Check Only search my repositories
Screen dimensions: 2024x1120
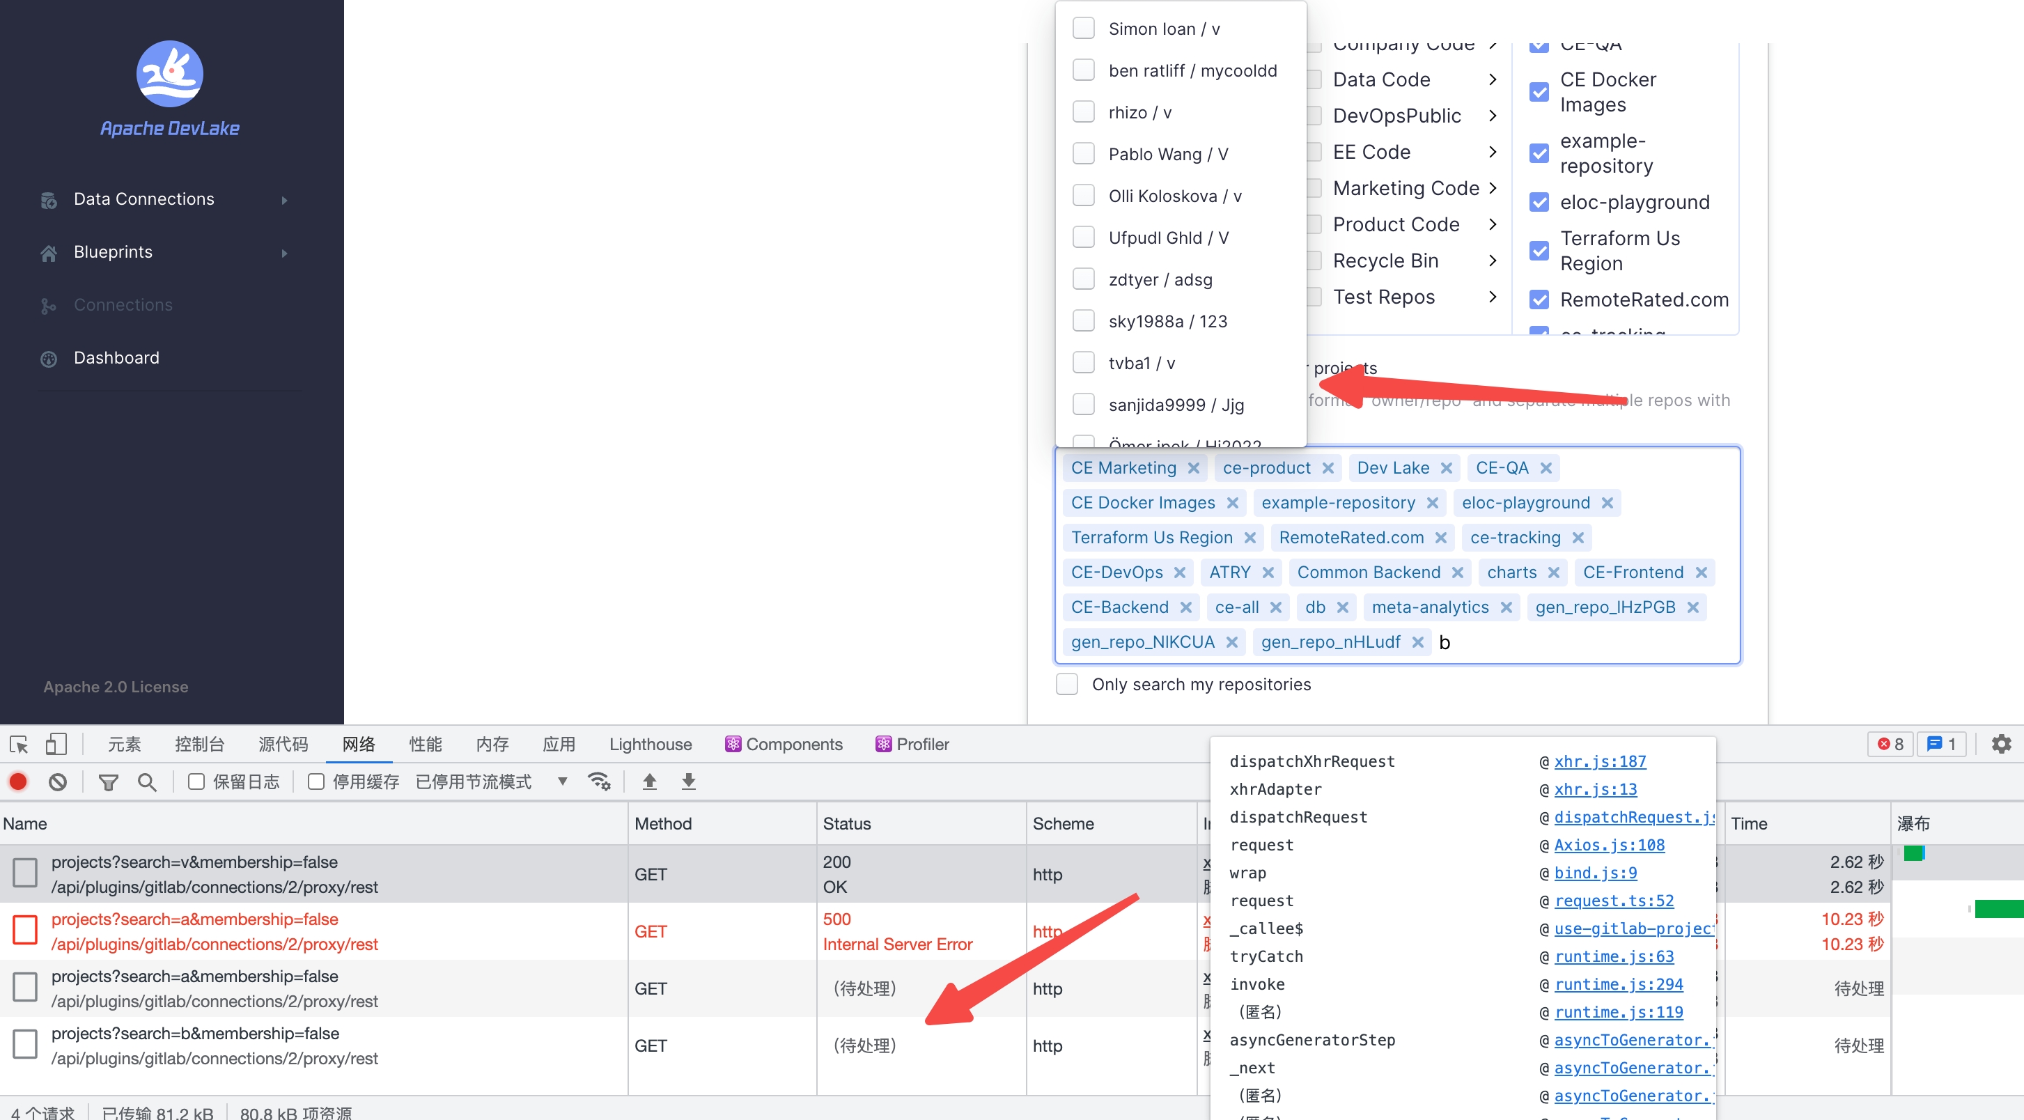[1066, 684]
